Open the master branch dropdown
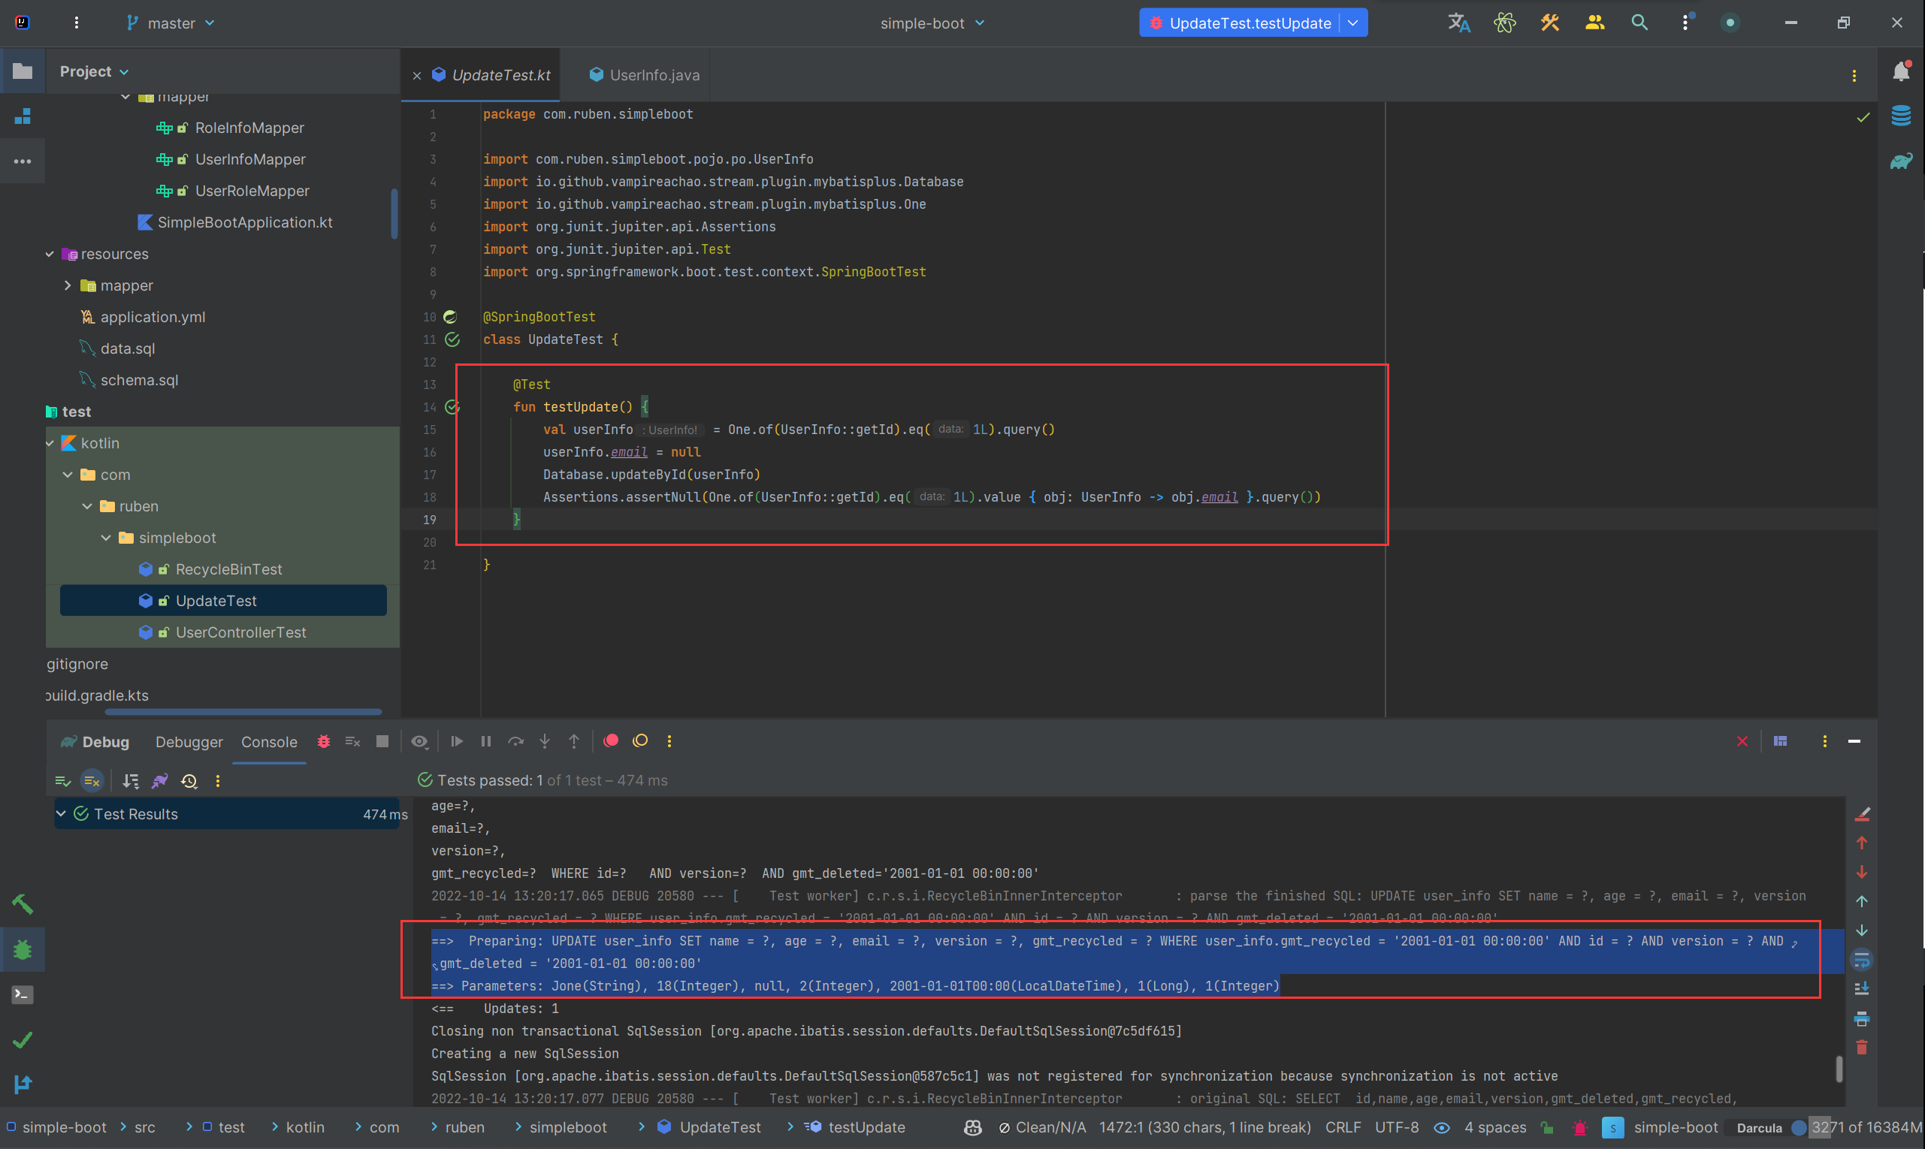The image size is (1925, 1149). pyautogui.click(x=171, y=23)
